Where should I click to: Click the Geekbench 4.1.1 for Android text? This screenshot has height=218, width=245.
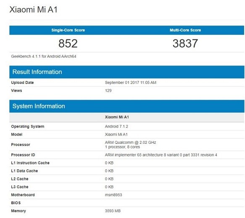tap(44, 57)
